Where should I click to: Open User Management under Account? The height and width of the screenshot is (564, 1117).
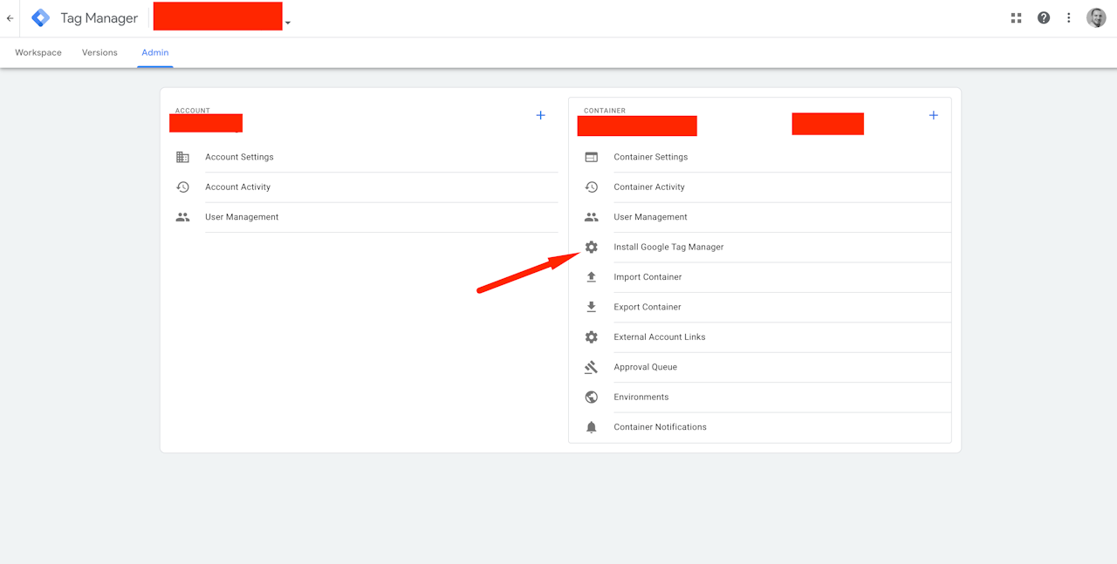click(242, 217)
